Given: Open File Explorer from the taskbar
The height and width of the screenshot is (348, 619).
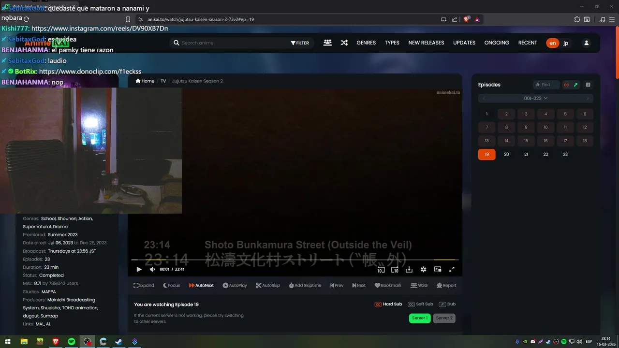Looking at the screenshot, I should pyautogui.click(x=24, y=341).
